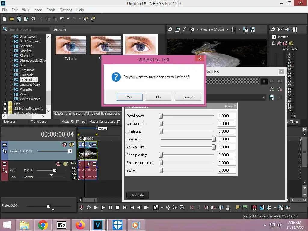
Task: Expand the OFX folder
Action: tap(5, 104)
